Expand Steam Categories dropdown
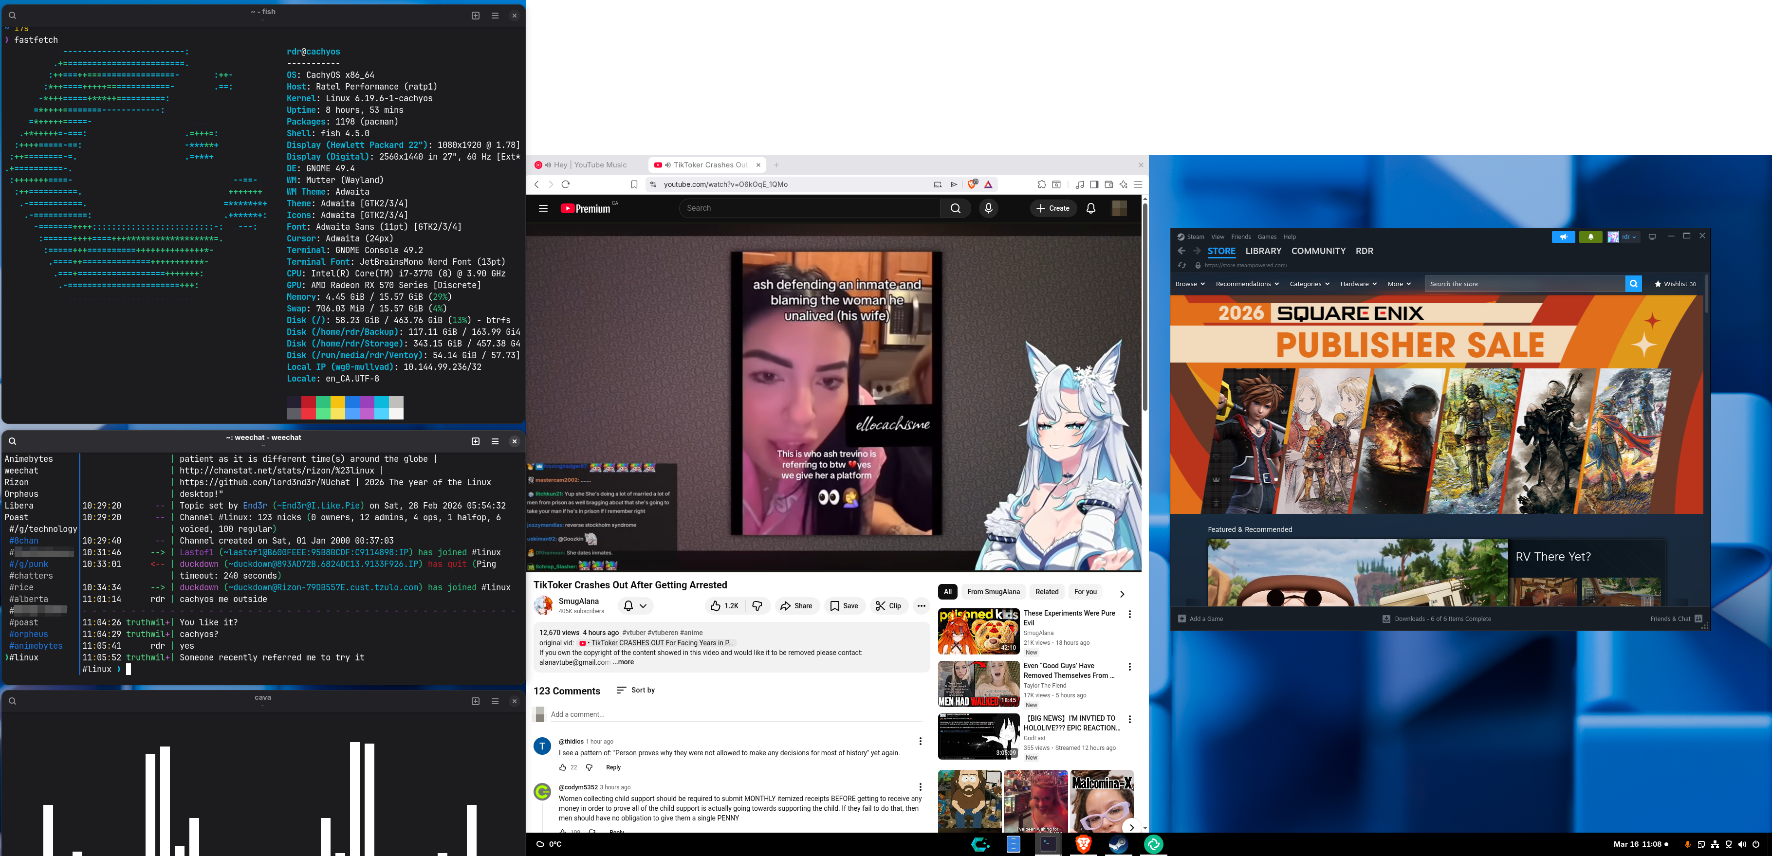The width and height of the screenshot is (1772, 856). point(1309,284)
